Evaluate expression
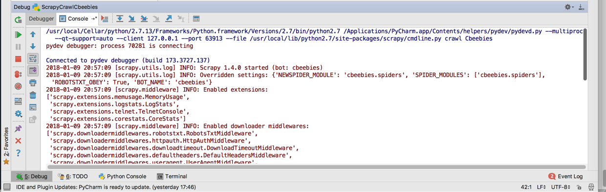Screen dimensions: 606x192 196,19
